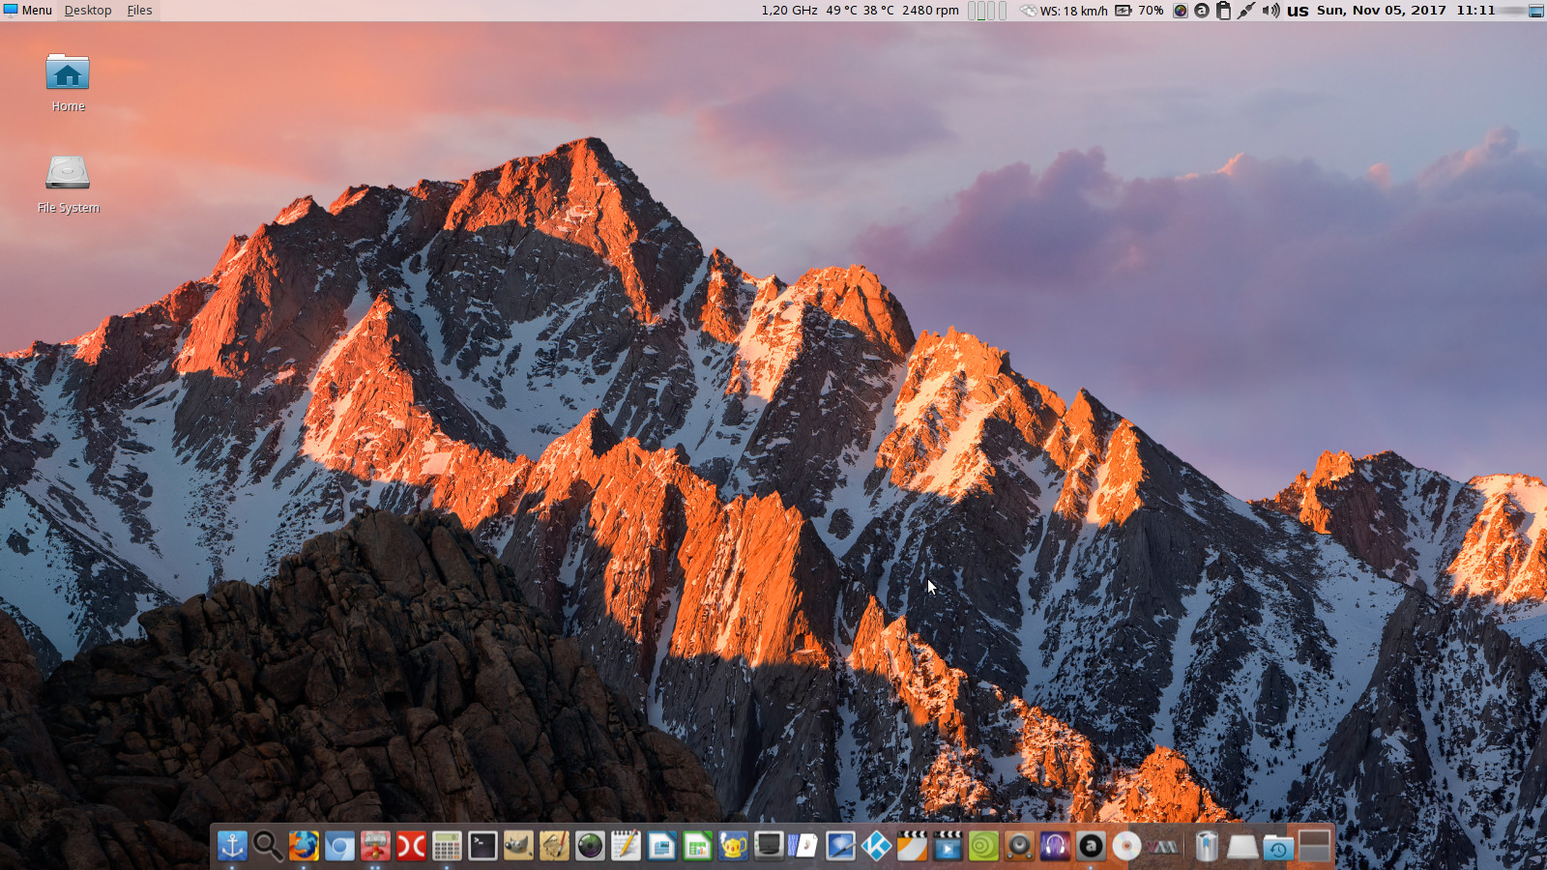Open the wooden speaker dock icon
The height and width of the screenshot is (870, 1547).
pos(1019,847)
